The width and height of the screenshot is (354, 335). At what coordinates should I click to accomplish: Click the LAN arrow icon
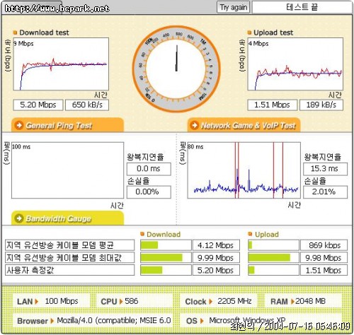click(36, 302)
